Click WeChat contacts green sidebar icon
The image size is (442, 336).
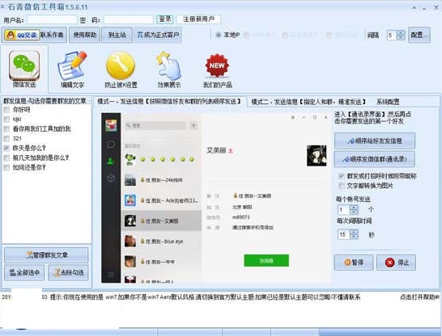(x=111, y=161)
